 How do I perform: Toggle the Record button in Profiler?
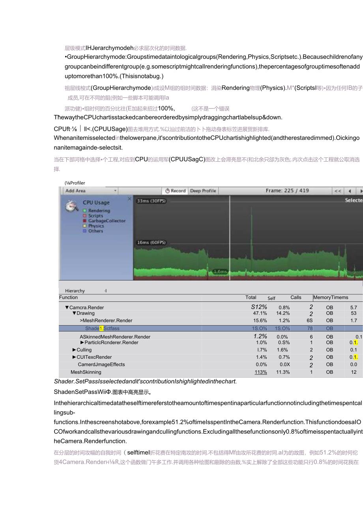coord(175,191)
